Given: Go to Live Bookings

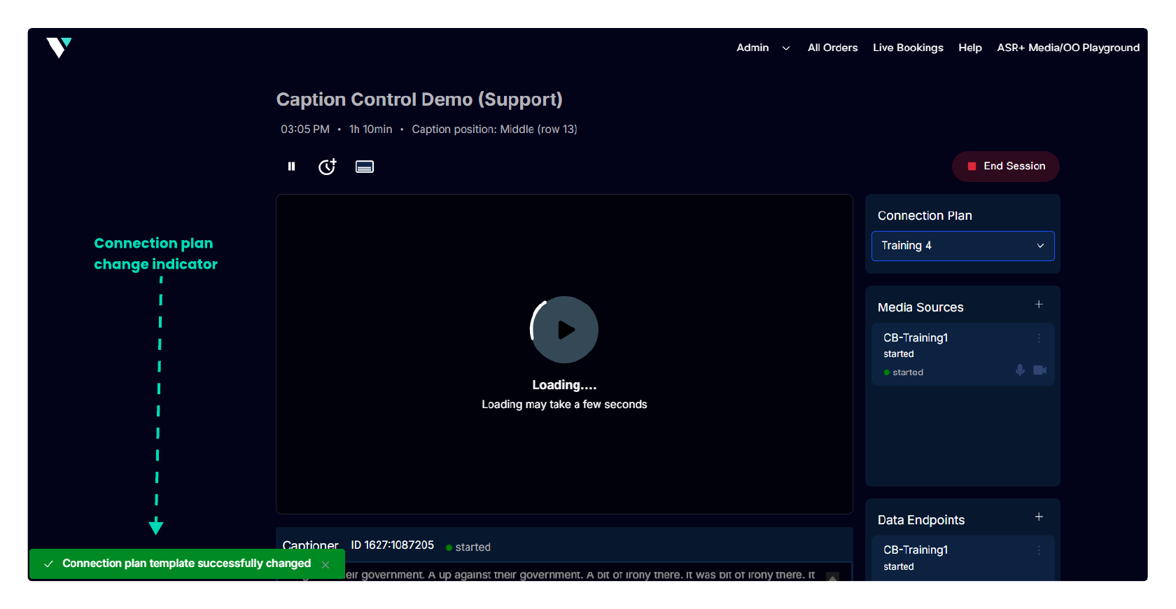Looking at the screenshot, I should (908, 48).
